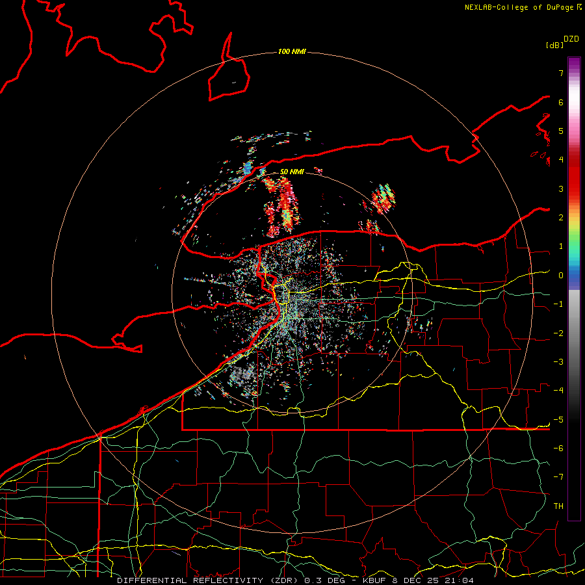This screenshot has width=585, height=585.
Task: Click the -4 tick label on the color scale
Action: click(558, 391)
